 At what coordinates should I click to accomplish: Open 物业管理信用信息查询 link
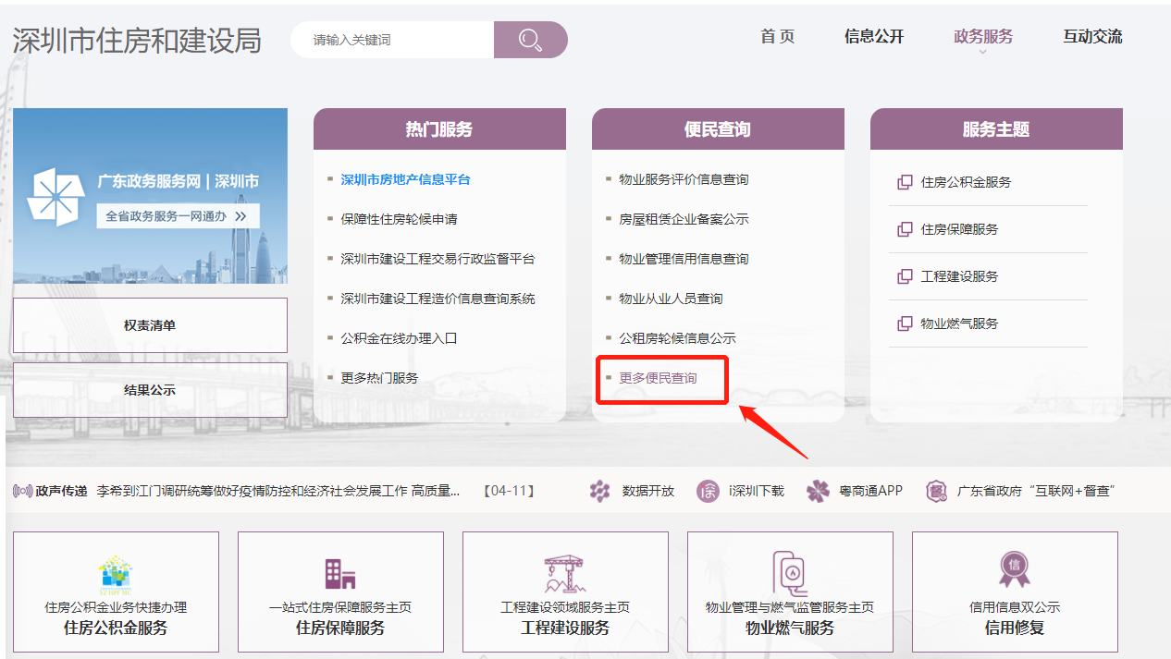point(684,259)
